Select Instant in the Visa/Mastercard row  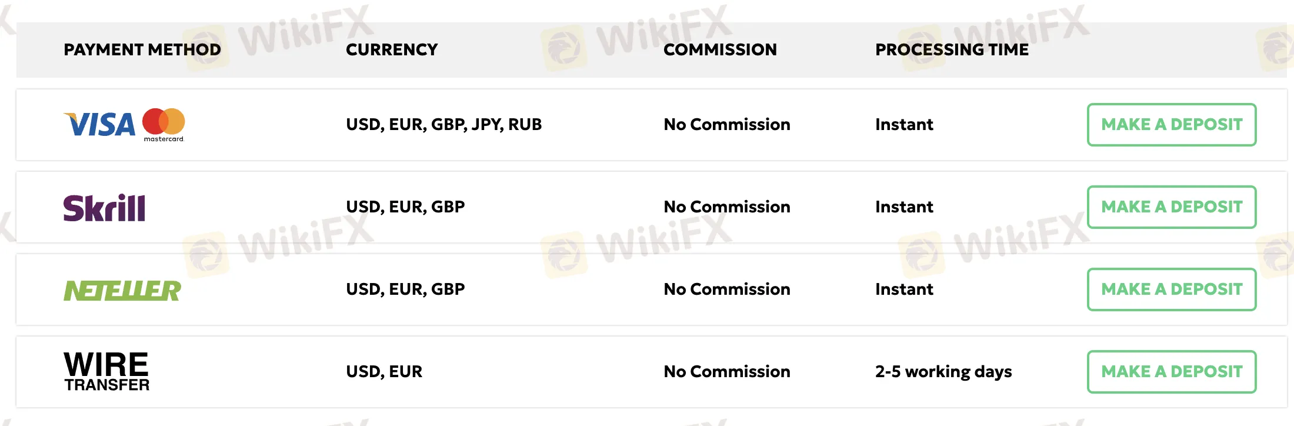pyautogui.click(x=904, y=125)
